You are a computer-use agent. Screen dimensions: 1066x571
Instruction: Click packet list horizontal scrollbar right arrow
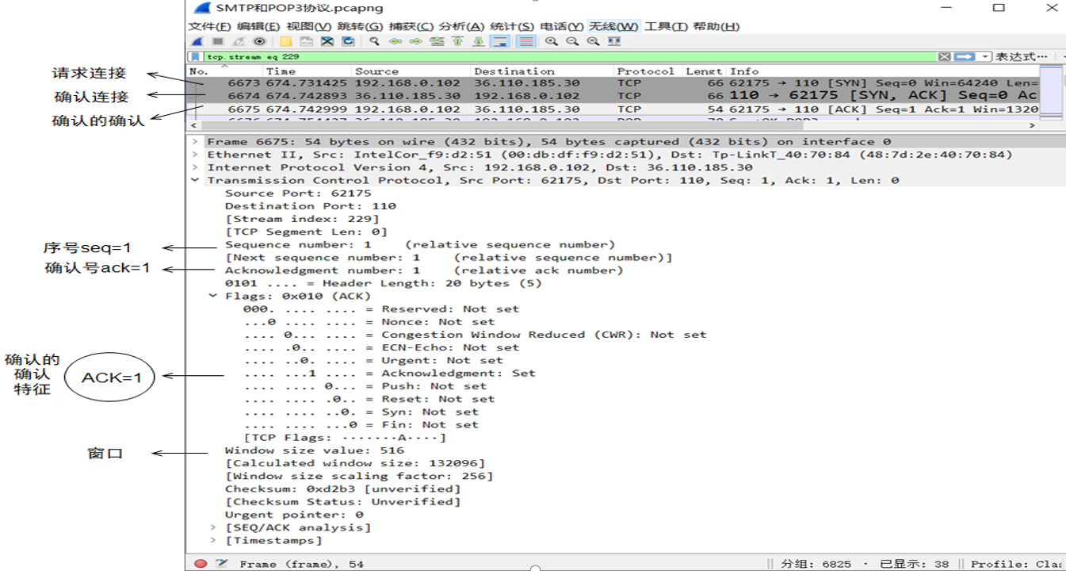pos(1032,125)
